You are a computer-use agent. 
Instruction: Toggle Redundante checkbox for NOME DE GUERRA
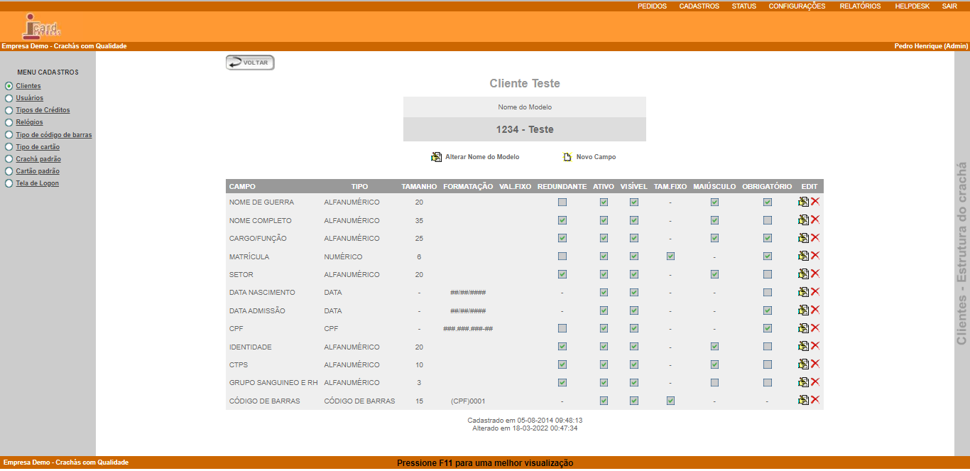click(562, 202)
